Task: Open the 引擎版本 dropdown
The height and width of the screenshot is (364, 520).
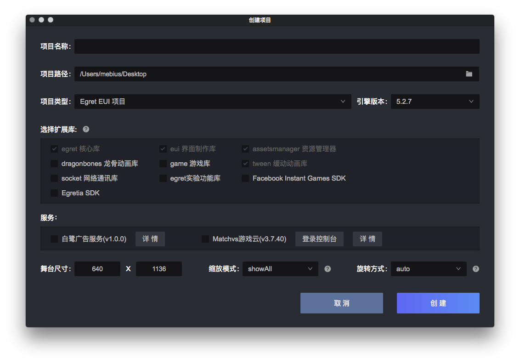Action: 435,101
